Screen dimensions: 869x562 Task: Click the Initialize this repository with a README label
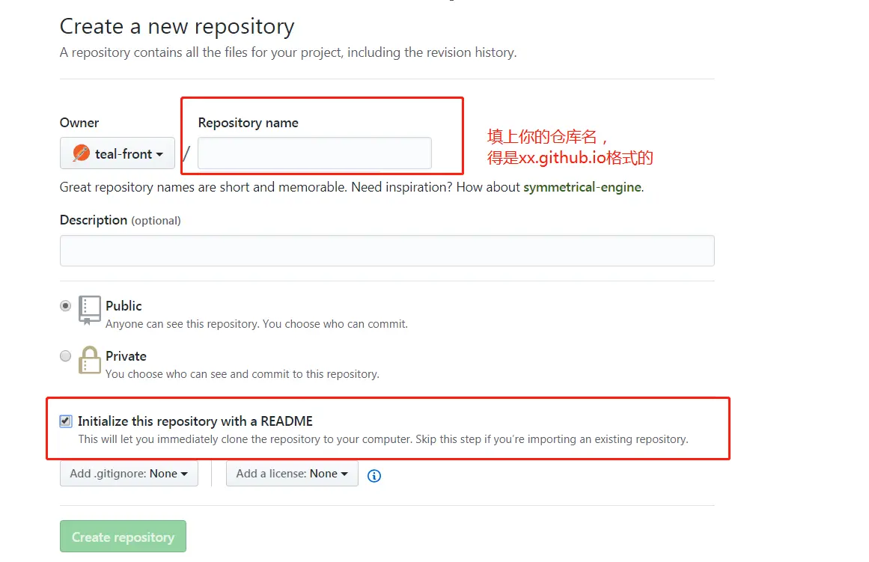pos(195,421)
